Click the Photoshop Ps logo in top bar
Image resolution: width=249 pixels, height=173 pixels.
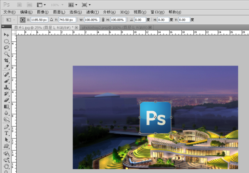pyautogui.click(x=7, y=5)
